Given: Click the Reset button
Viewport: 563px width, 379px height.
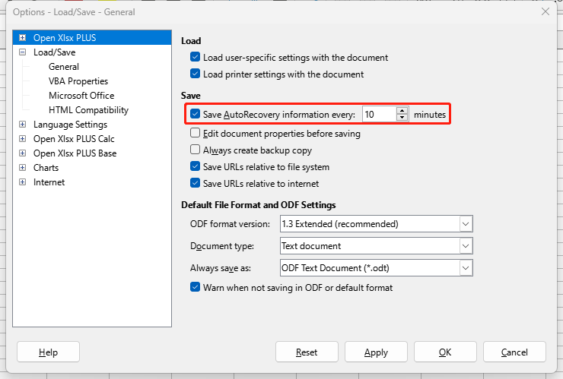Looking at the screenshot, I should (x=307, y=352).
